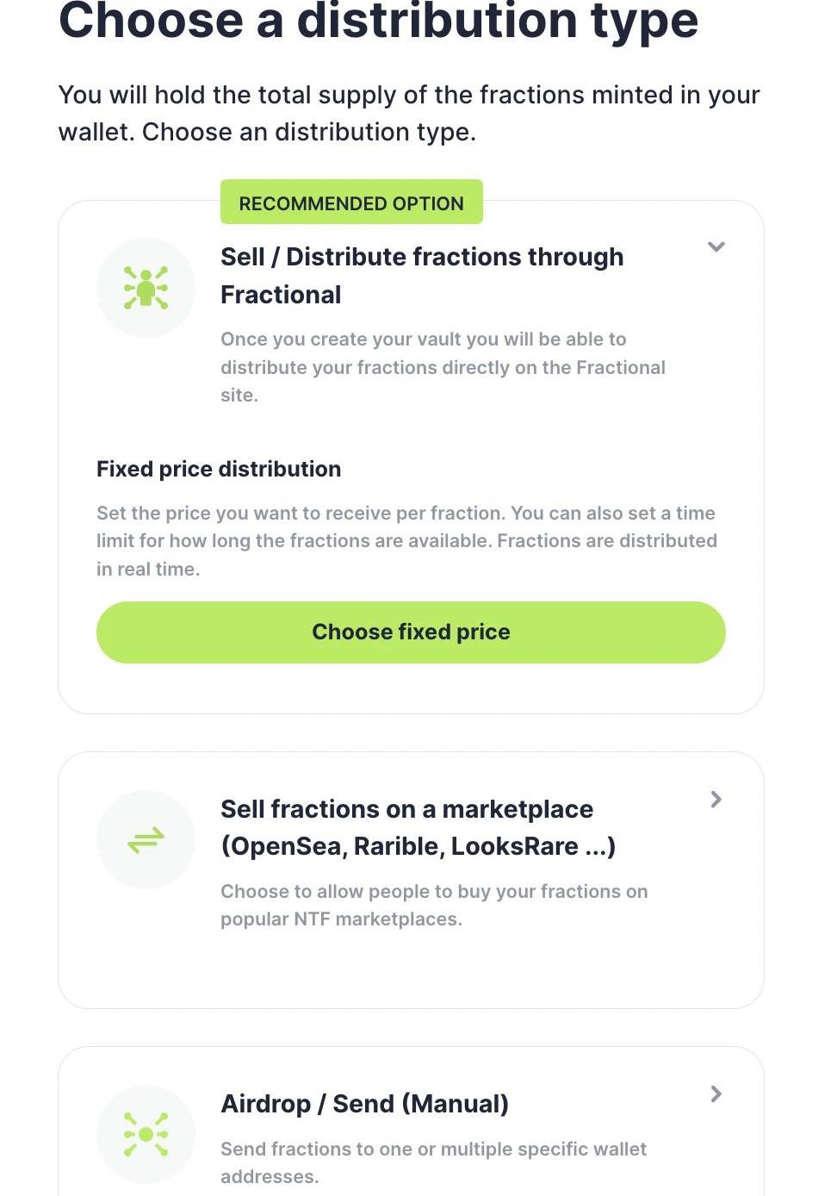Click the Fixed price distribution heading
This screenshot has width=837, height=1196.
pos(219,469)
